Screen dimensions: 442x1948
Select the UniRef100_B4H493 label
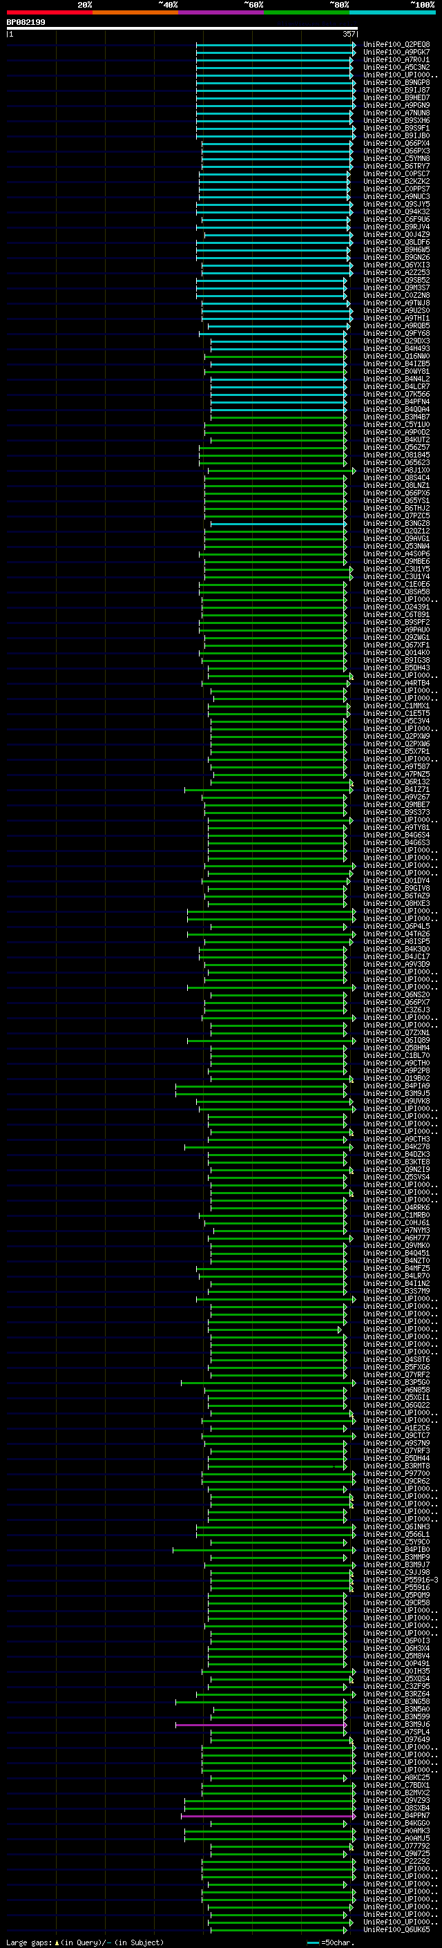(396, 348)
